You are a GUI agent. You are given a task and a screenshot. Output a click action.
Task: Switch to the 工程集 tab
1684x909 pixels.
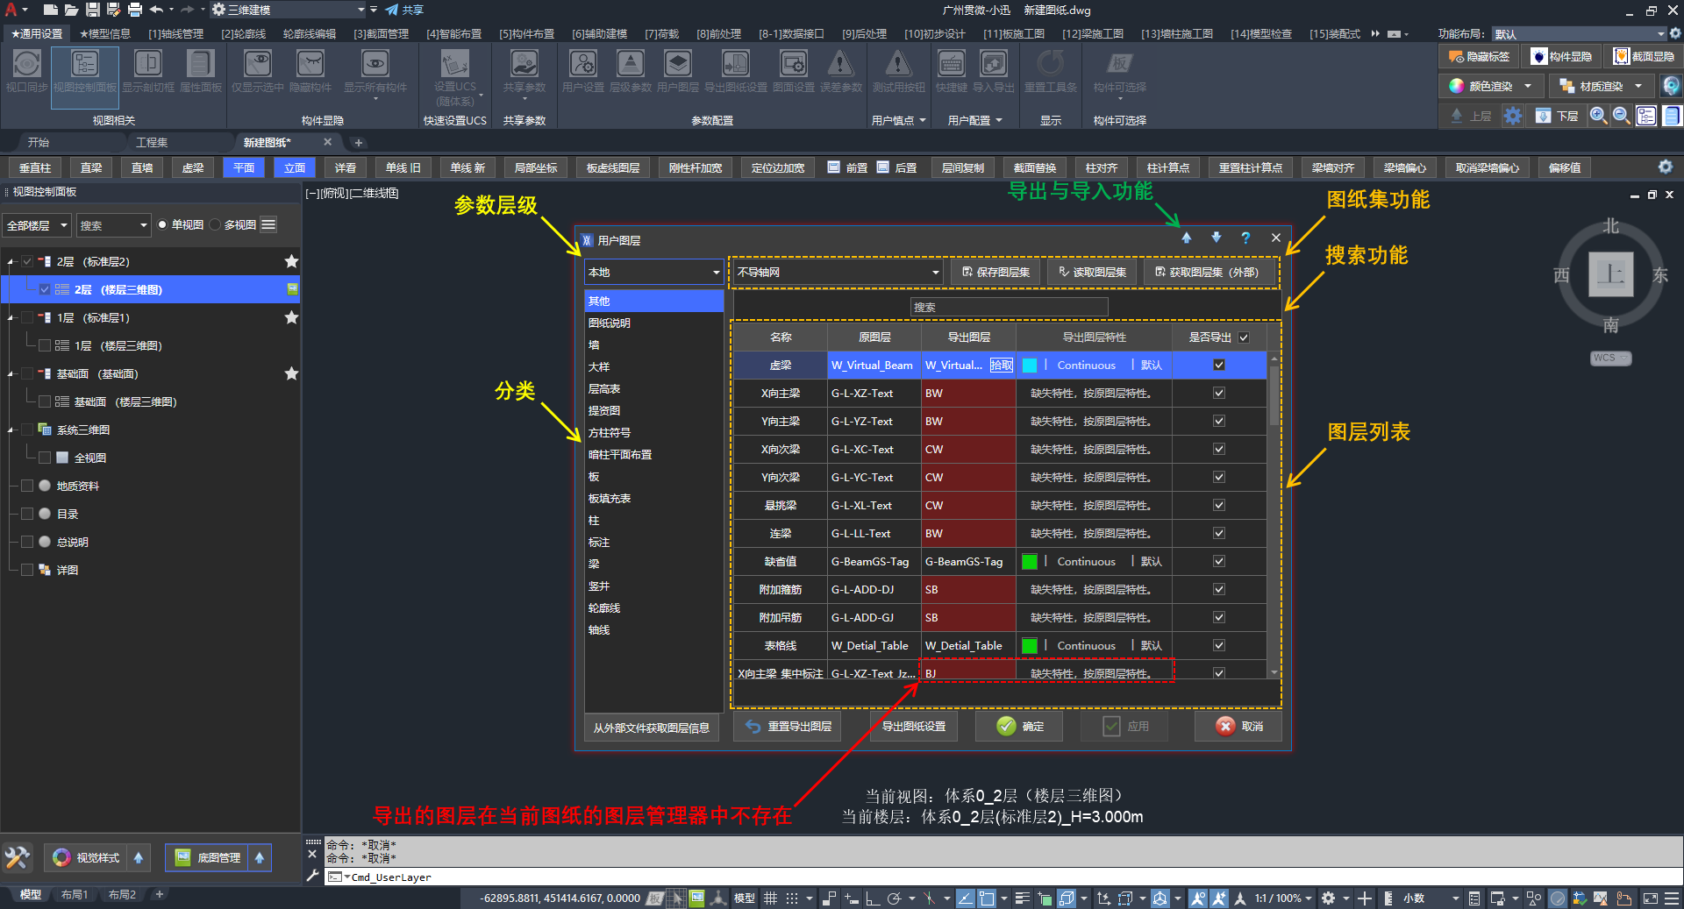pyautogui.click(x=152, y=142)
